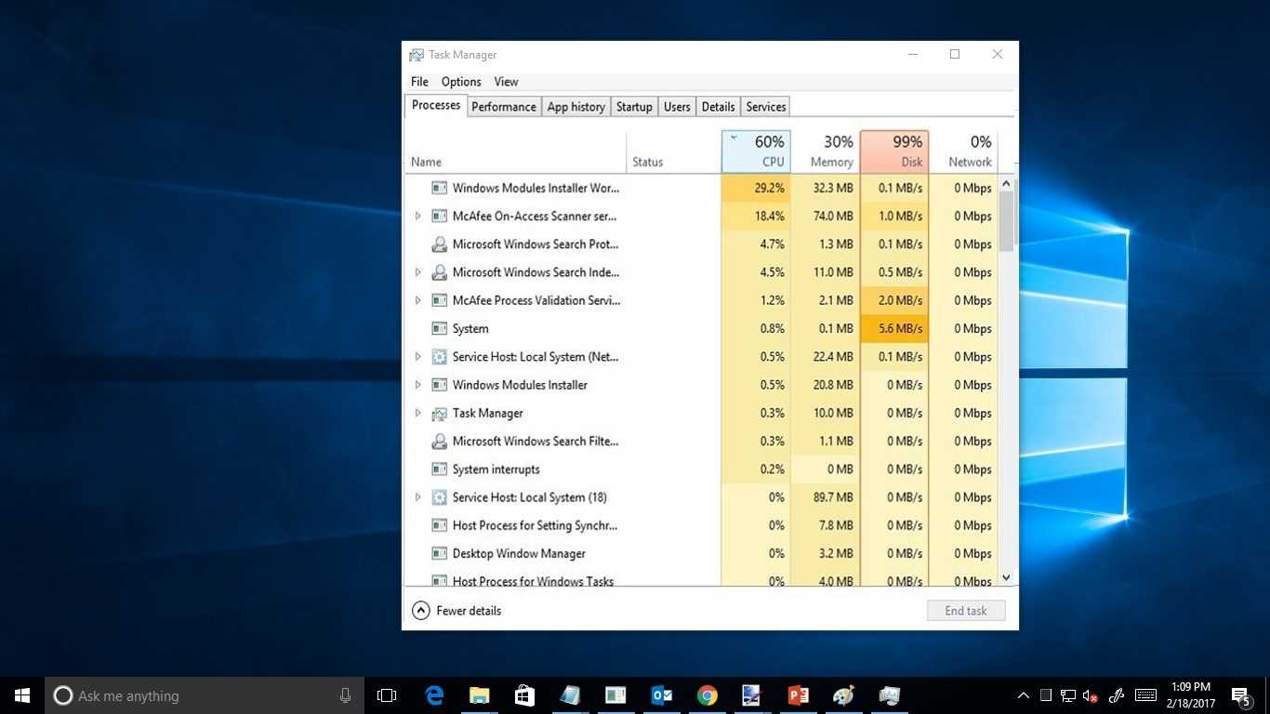
Task: Sort processes by Disk column
Action: click(x=894, y=152)
